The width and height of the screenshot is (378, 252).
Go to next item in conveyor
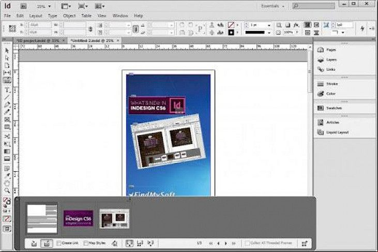click(226, 244)
